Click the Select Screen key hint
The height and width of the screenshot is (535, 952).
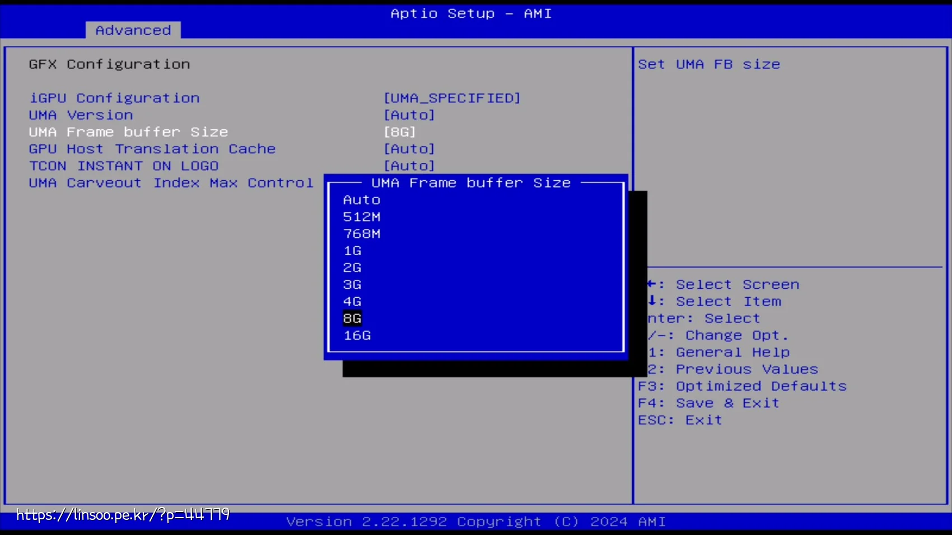724,284
